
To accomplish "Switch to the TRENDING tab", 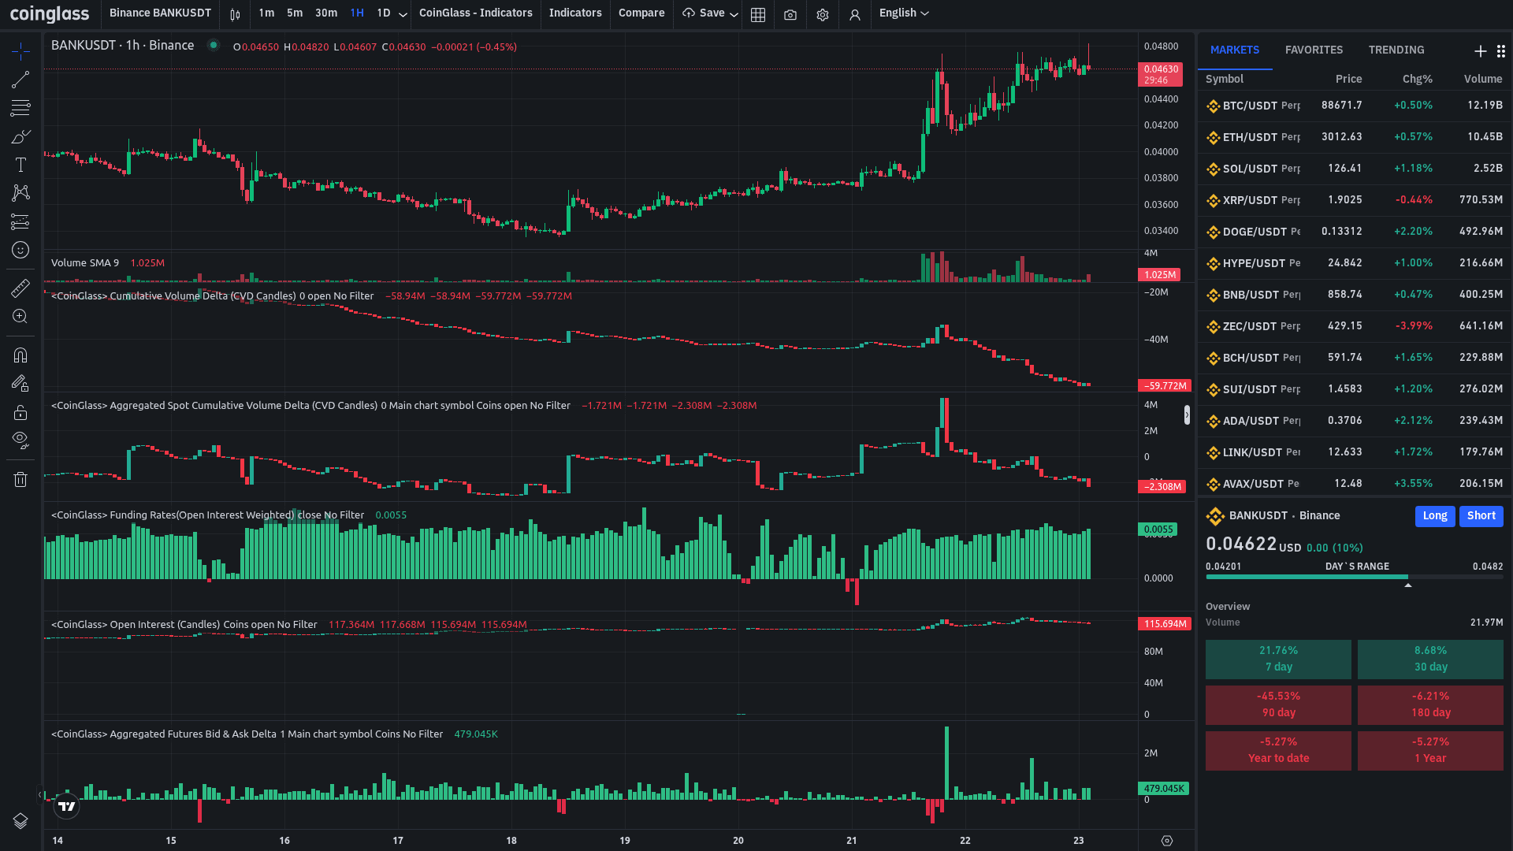I will pos(1396,50).
